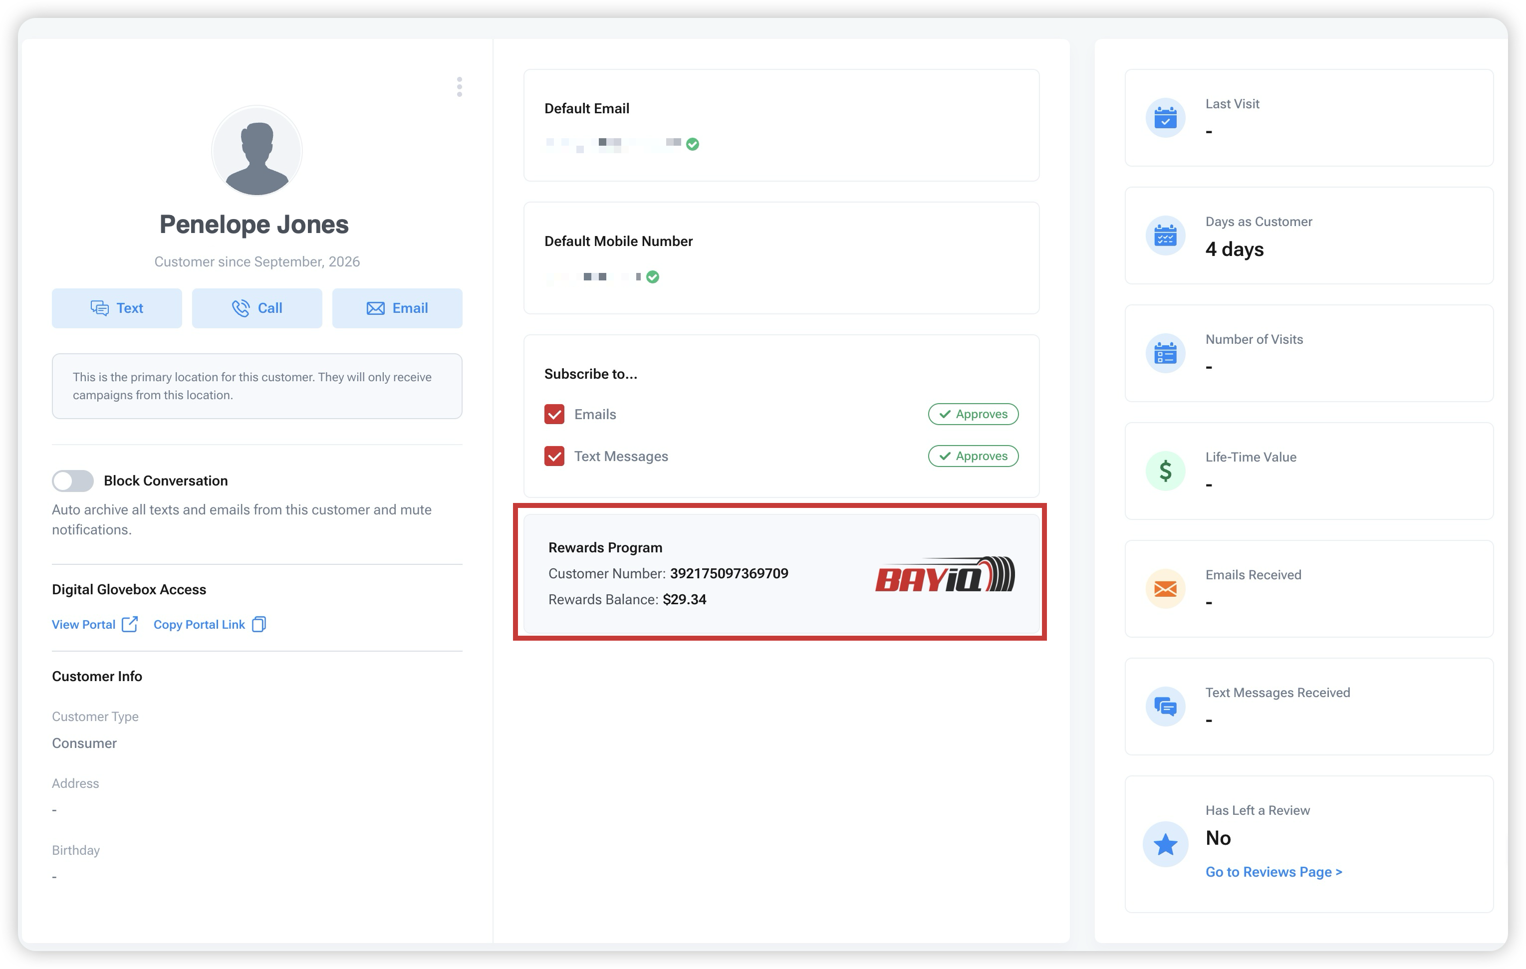
Task: Click the Number of Visits icon
Action: coord(1165,353)
